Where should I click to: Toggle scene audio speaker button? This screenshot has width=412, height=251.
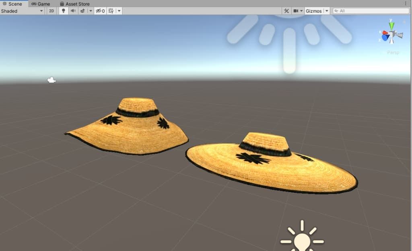[x=73, y=11]
